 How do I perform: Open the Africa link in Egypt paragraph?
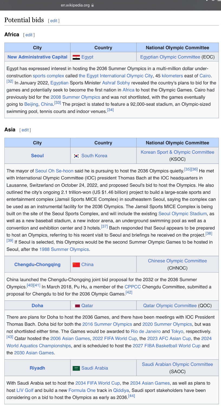pyautogui.click(x=128, y=90)
